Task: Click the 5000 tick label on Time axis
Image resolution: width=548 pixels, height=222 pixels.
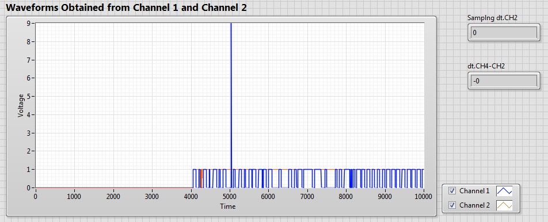Action: point(230,197)
